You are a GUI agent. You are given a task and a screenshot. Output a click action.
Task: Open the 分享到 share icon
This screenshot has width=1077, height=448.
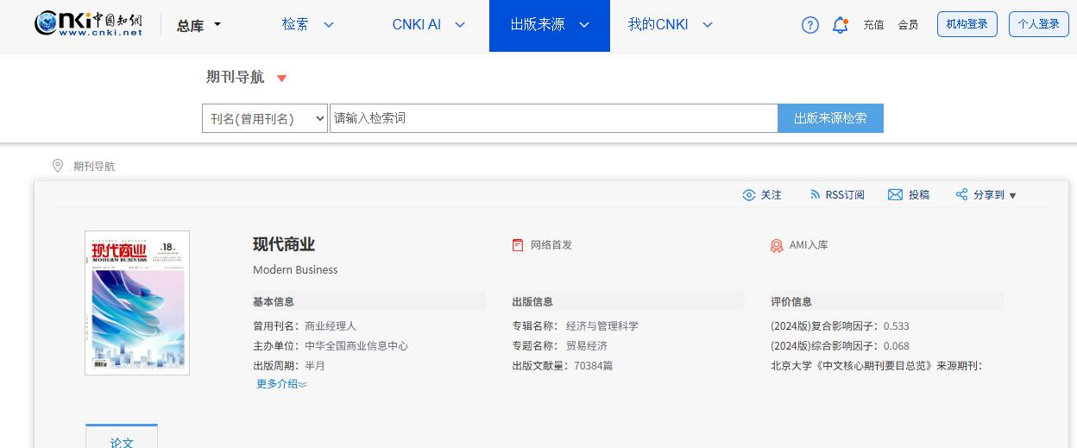pos(961,195)
